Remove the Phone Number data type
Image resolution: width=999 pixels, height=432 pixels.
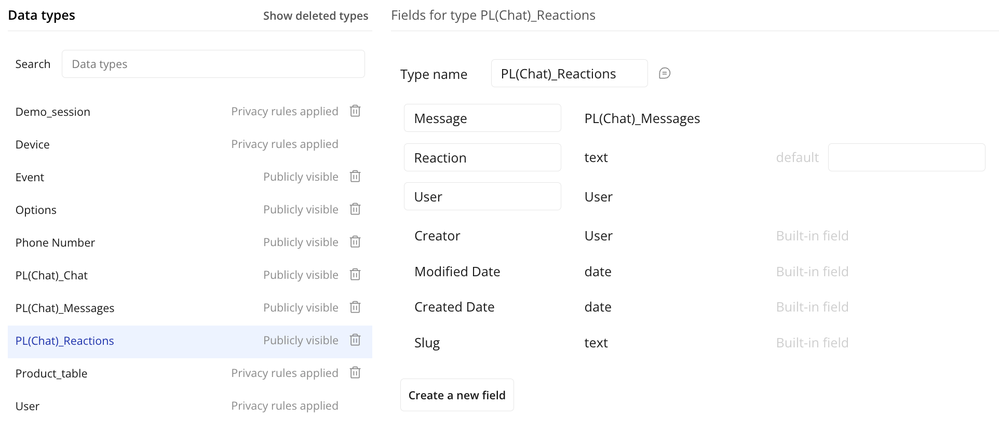click(355, 242)
